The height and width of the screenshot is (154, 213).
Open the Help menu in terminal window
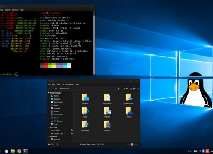(21, 10)
